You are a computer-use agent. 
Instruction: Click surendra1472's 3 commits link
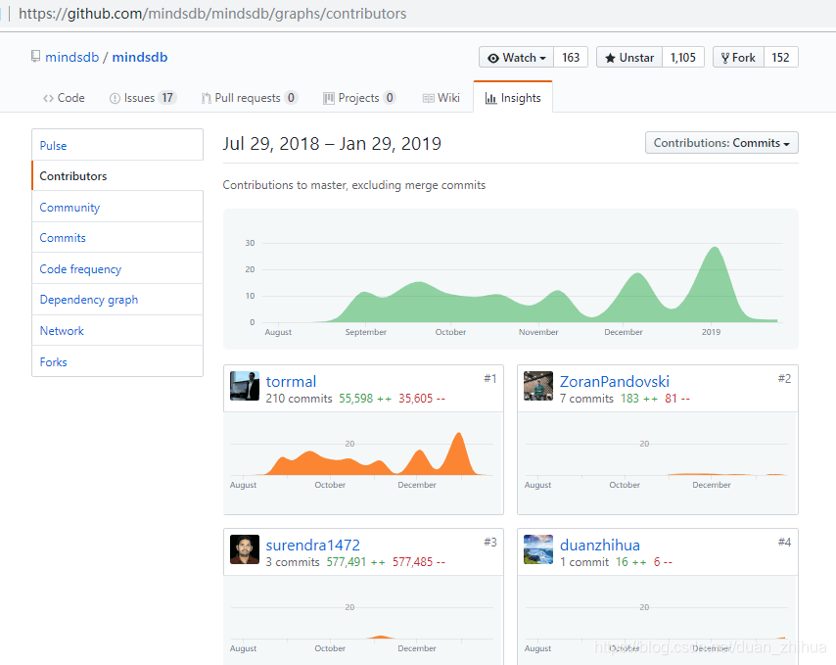293,562
